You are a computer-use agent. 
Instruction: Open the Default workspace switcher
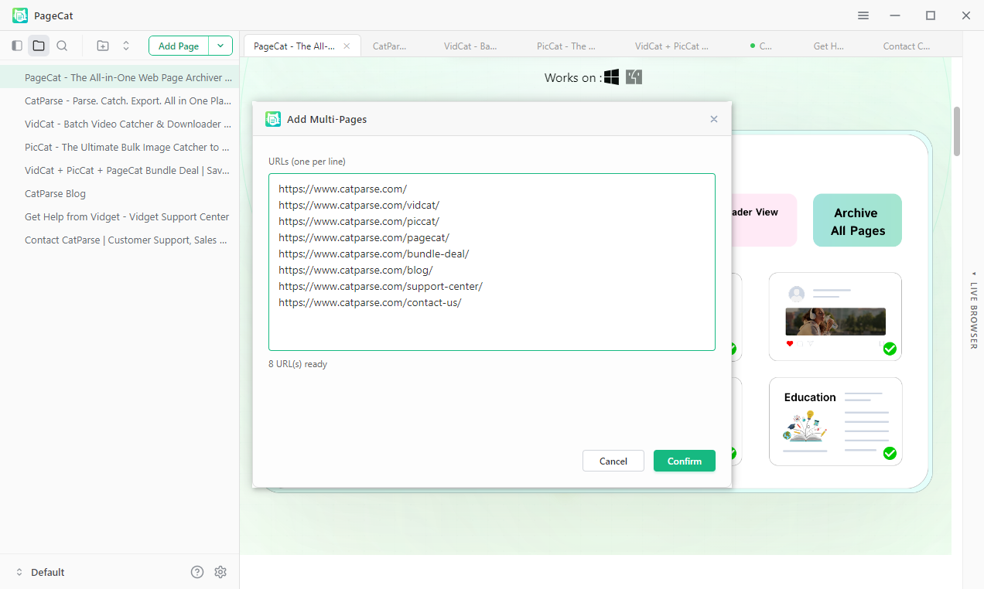coord(40,572)
